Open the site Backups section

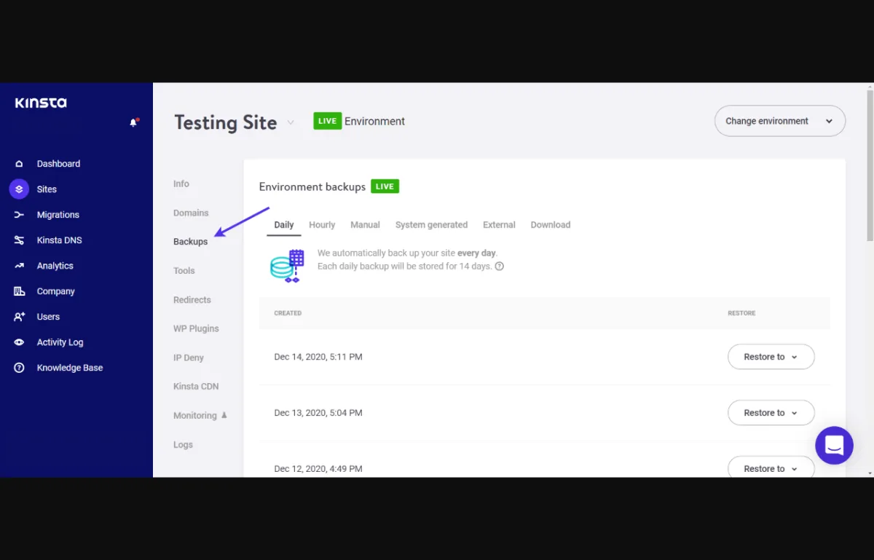coord(190,242)
